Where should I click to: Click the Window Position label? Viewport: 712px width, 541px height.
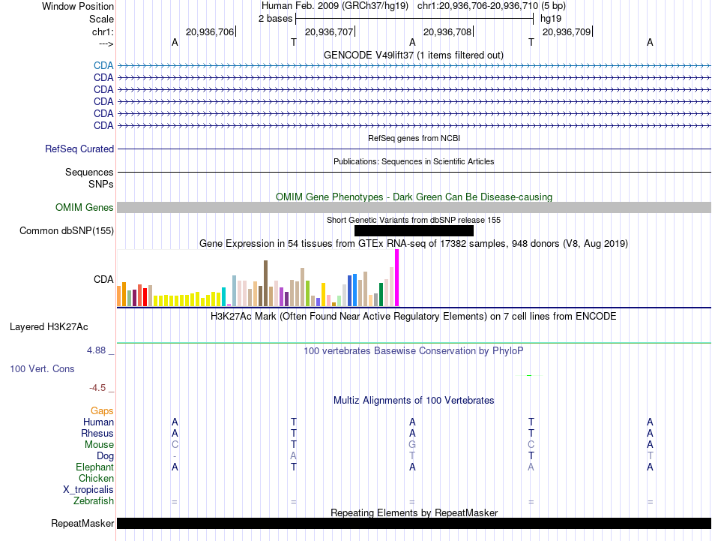pyautogui.click(x=78, y=6)
